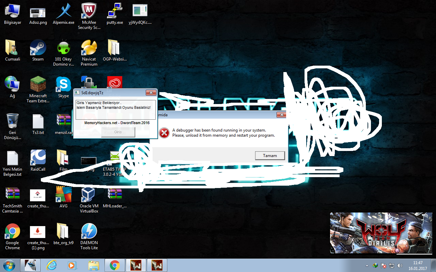436x272 pixels.
Task: Open the Film folder
Action: [63, 160]
